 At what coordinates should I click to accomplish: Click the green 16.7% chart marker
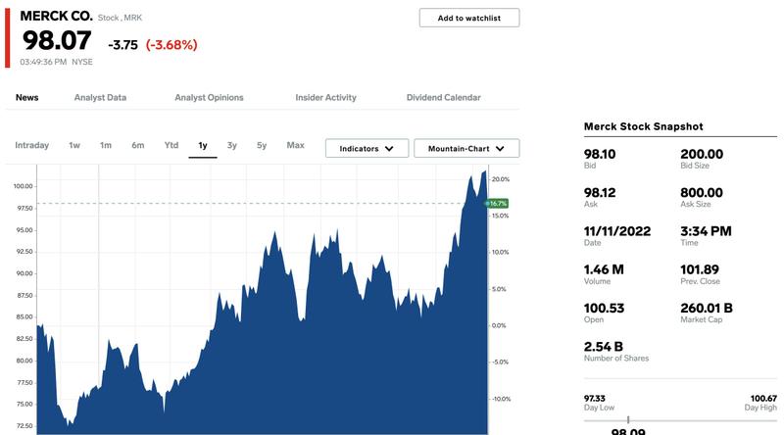(x=497, y=204)
